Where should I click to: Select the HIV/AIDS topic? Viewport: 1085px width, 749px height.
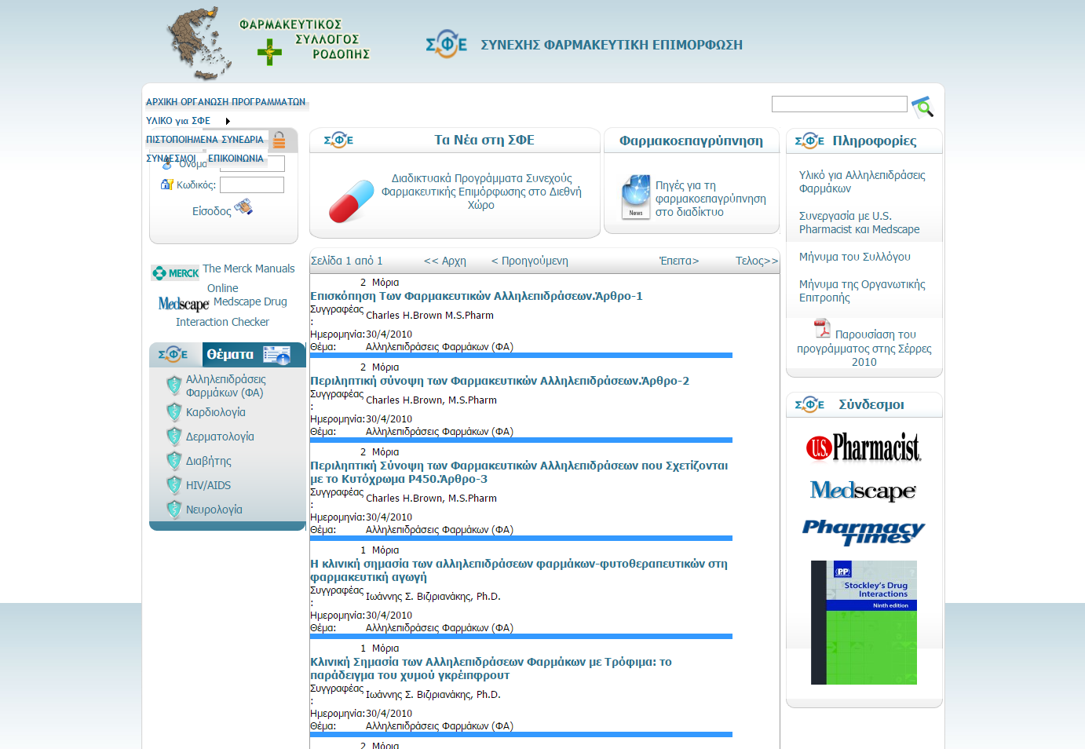(x=208, y=485)
